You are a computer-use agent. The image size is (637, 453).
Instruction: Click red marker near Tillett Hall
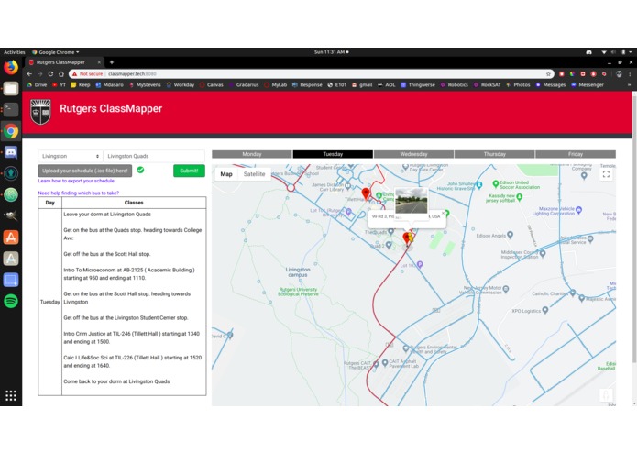click(x=366, y=193)
